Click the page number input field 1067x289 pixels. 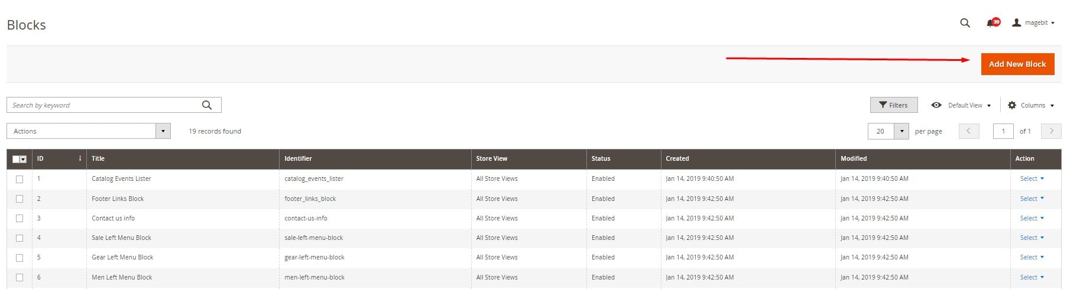click(1003, 131)
